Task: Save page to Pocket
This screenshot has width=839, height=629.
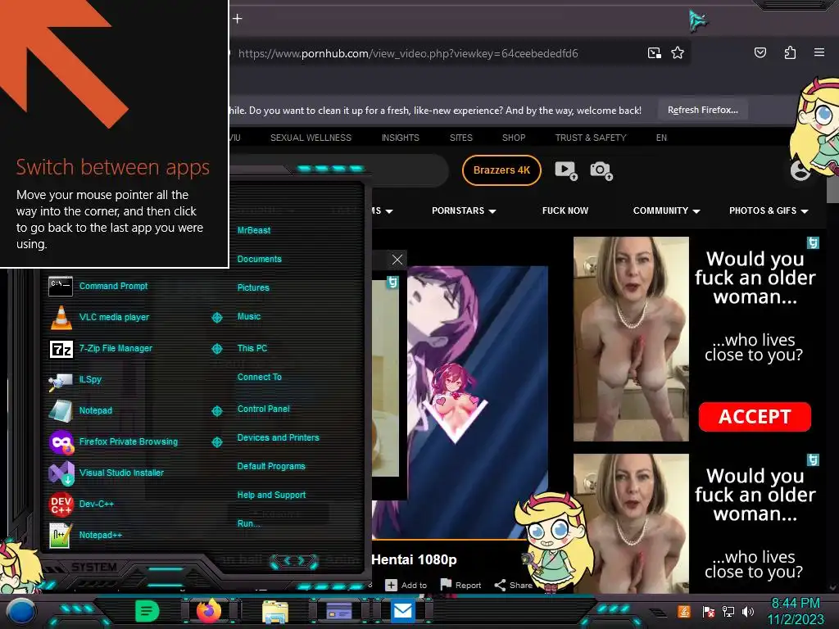Action: [x=760, y=52]
